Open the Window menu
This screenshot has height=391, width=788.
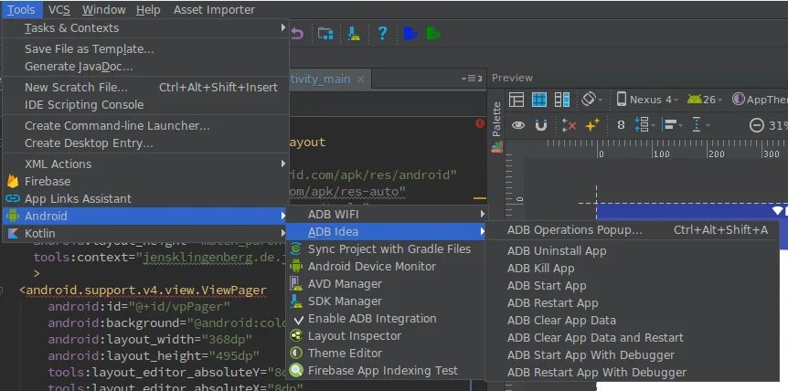coord(104,9)
